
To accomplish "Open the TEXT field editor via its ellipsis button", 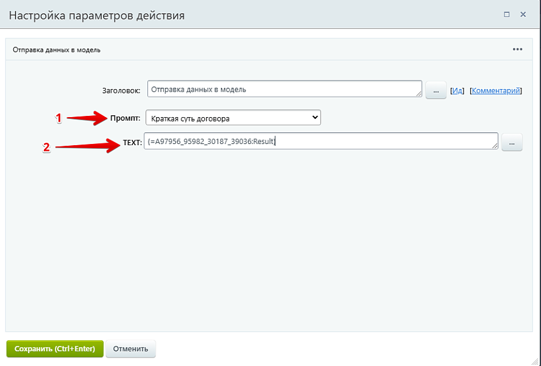I will click(512, 142).
